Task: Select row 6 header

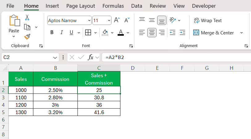Action: tap(3, 120)
